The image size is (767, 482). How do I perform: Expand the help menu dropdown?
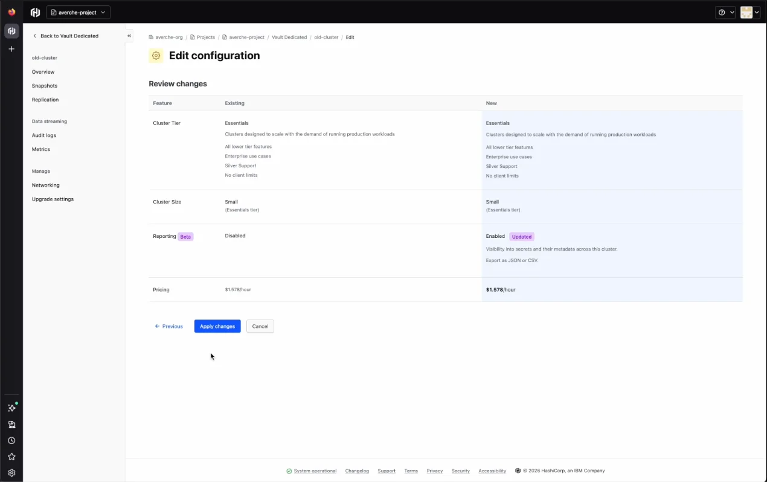coord(725,12)
